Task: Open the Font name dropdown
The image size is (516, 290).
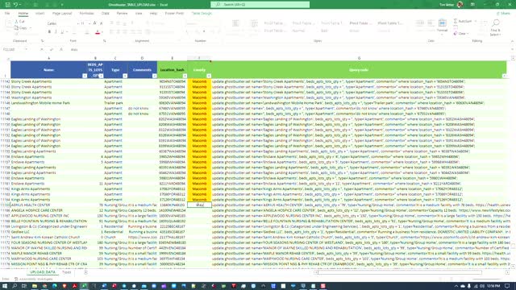Action: tap(78, 23)
